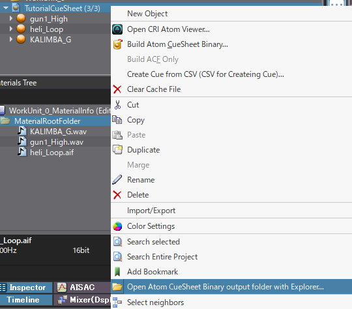
Task: Click the CRI Atom Viewer icon
Action: pyautogui.click(x=117, y=29)
